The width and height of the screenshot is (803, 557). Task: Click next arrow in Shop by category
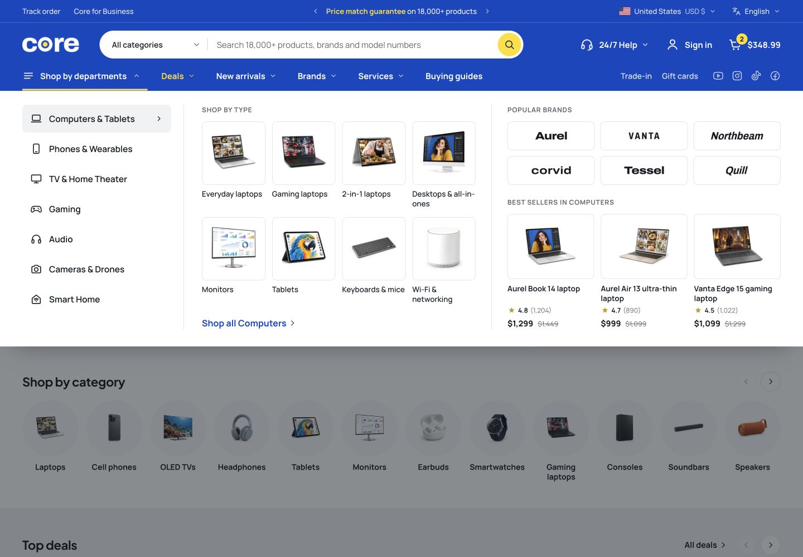click(771, 382)
